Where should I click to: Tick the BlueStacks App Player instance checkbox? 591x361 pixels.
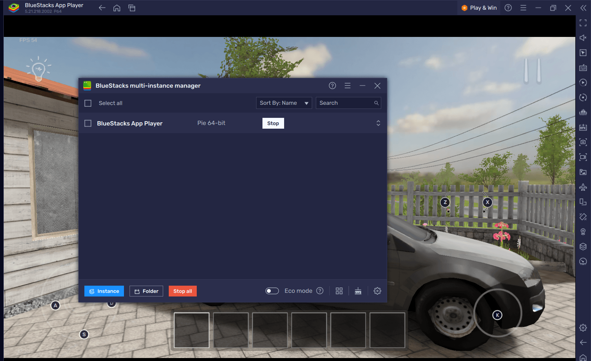(88, 123)
